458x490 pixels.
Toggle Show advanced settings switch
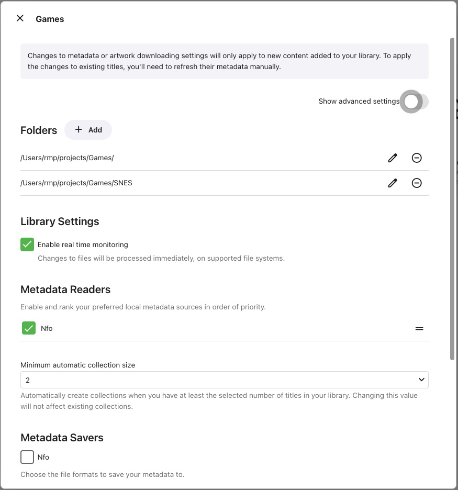[414, 102]
